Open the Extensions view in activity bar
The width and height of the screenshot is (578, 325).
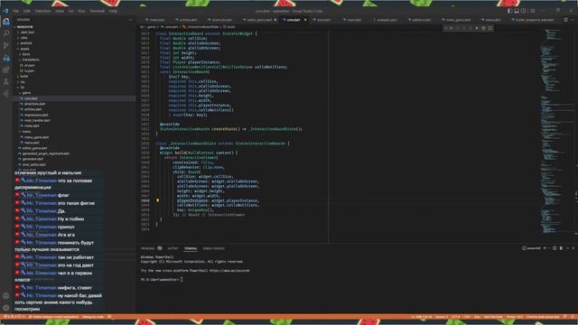[x=6, y=70]
